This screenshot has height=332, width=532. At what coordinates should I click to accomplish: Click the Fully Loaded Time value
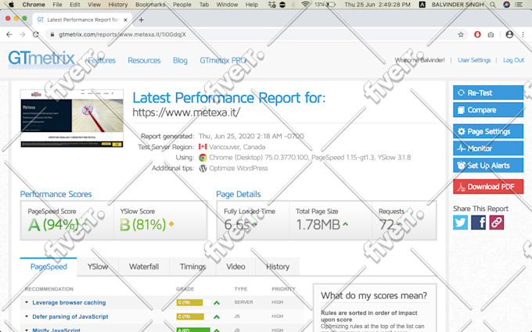coord(237,225)
